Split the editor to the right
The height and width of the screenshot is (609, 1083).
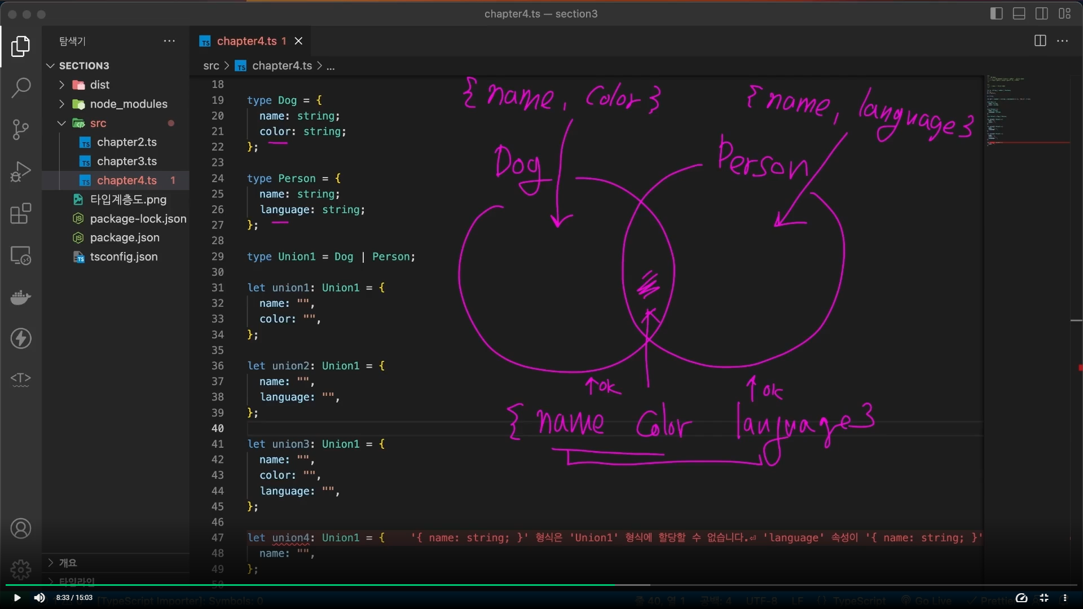click(1040, 41)
